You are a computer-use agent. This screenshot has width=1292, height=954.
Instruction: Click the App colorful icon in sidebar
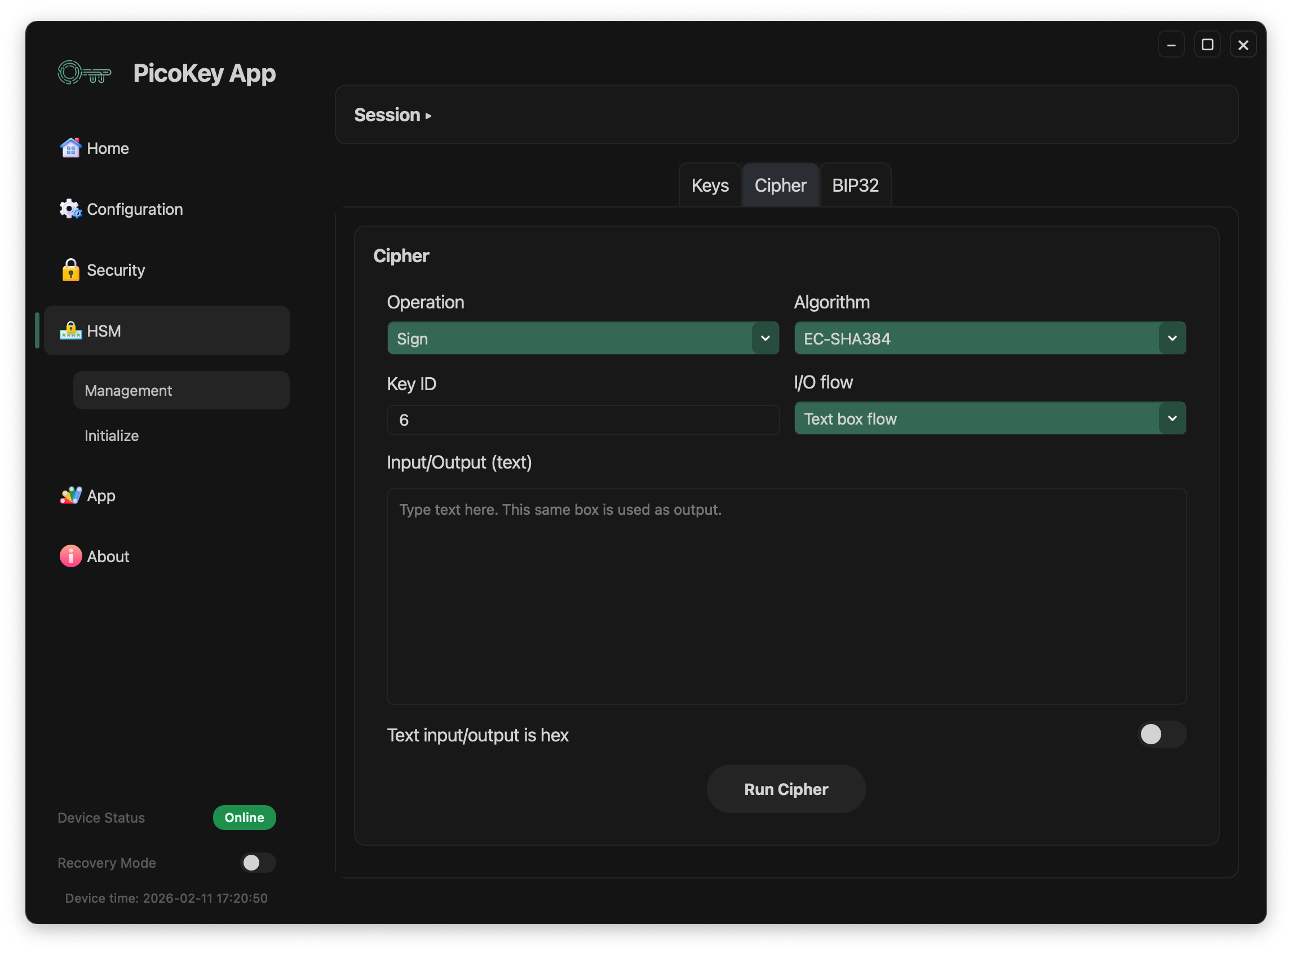click(70, 496)
